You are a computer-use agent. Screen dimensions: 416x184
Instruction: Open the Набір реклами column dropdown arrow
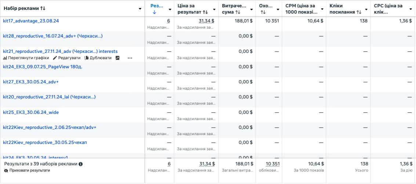coord(140,9)
